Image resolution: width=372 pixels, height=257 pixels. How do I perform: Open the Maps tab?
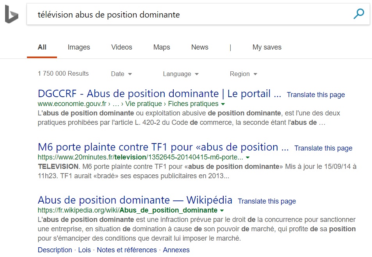pyautogui.click(x=162, y=47)
